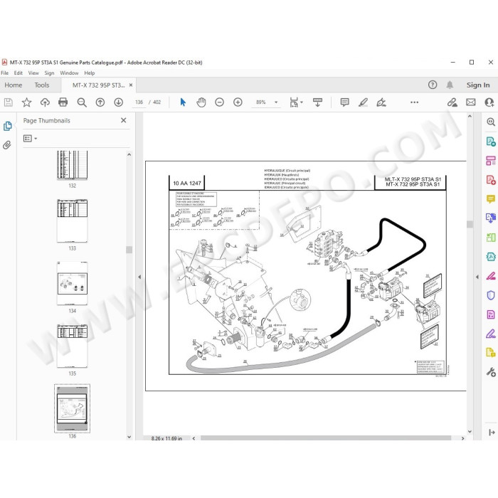Switch to the Tools tab
The height and width of the screenshot is (498, 498).
[42, 85]
